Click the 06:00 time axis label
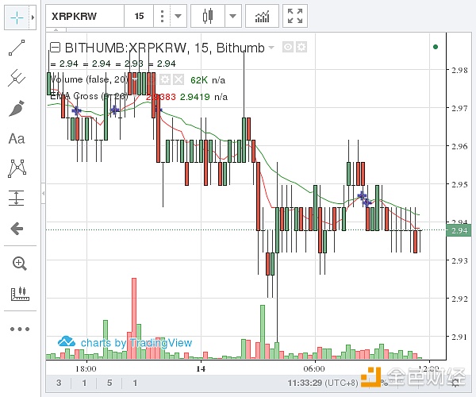The height and width of the screenshot is (397, 476). (x=314, y=368)
